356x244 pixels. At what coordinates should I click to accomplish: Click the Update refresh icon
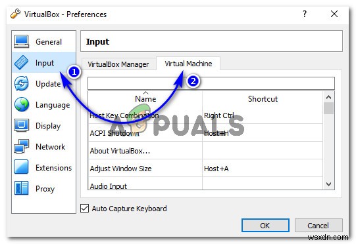pyautogui.click(x=21, y=83)
